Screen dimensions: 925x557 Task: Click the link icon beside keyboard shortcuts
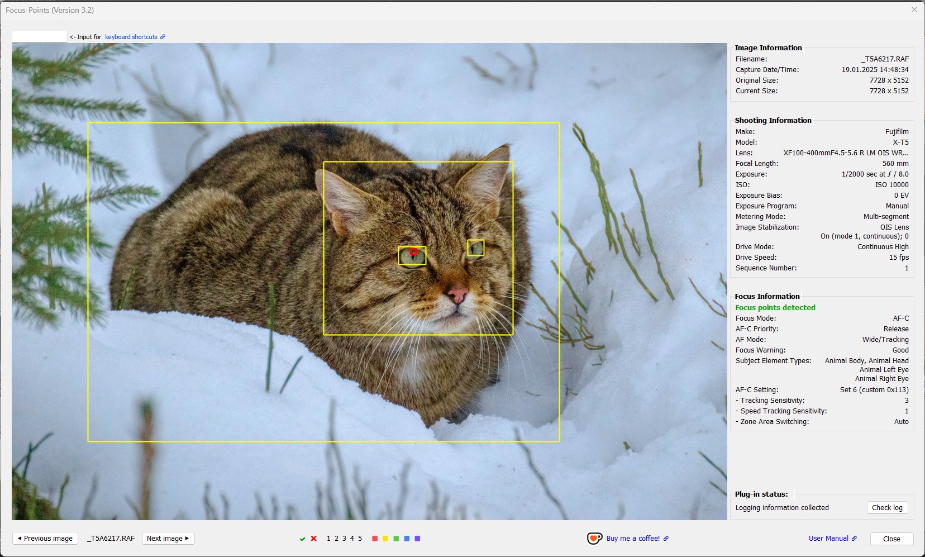point(163,36)
